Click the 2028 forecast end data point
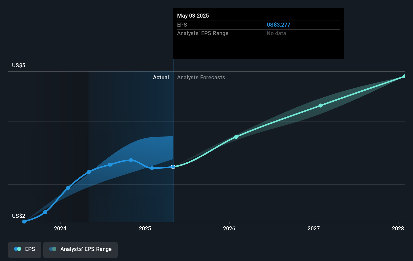 coord(404,76)
